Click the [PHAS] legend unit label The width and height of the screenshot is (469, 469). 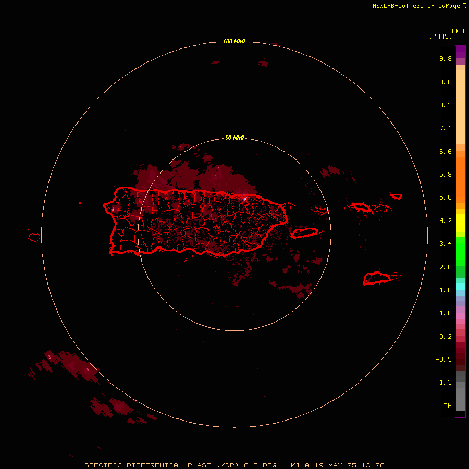(440, 36)
